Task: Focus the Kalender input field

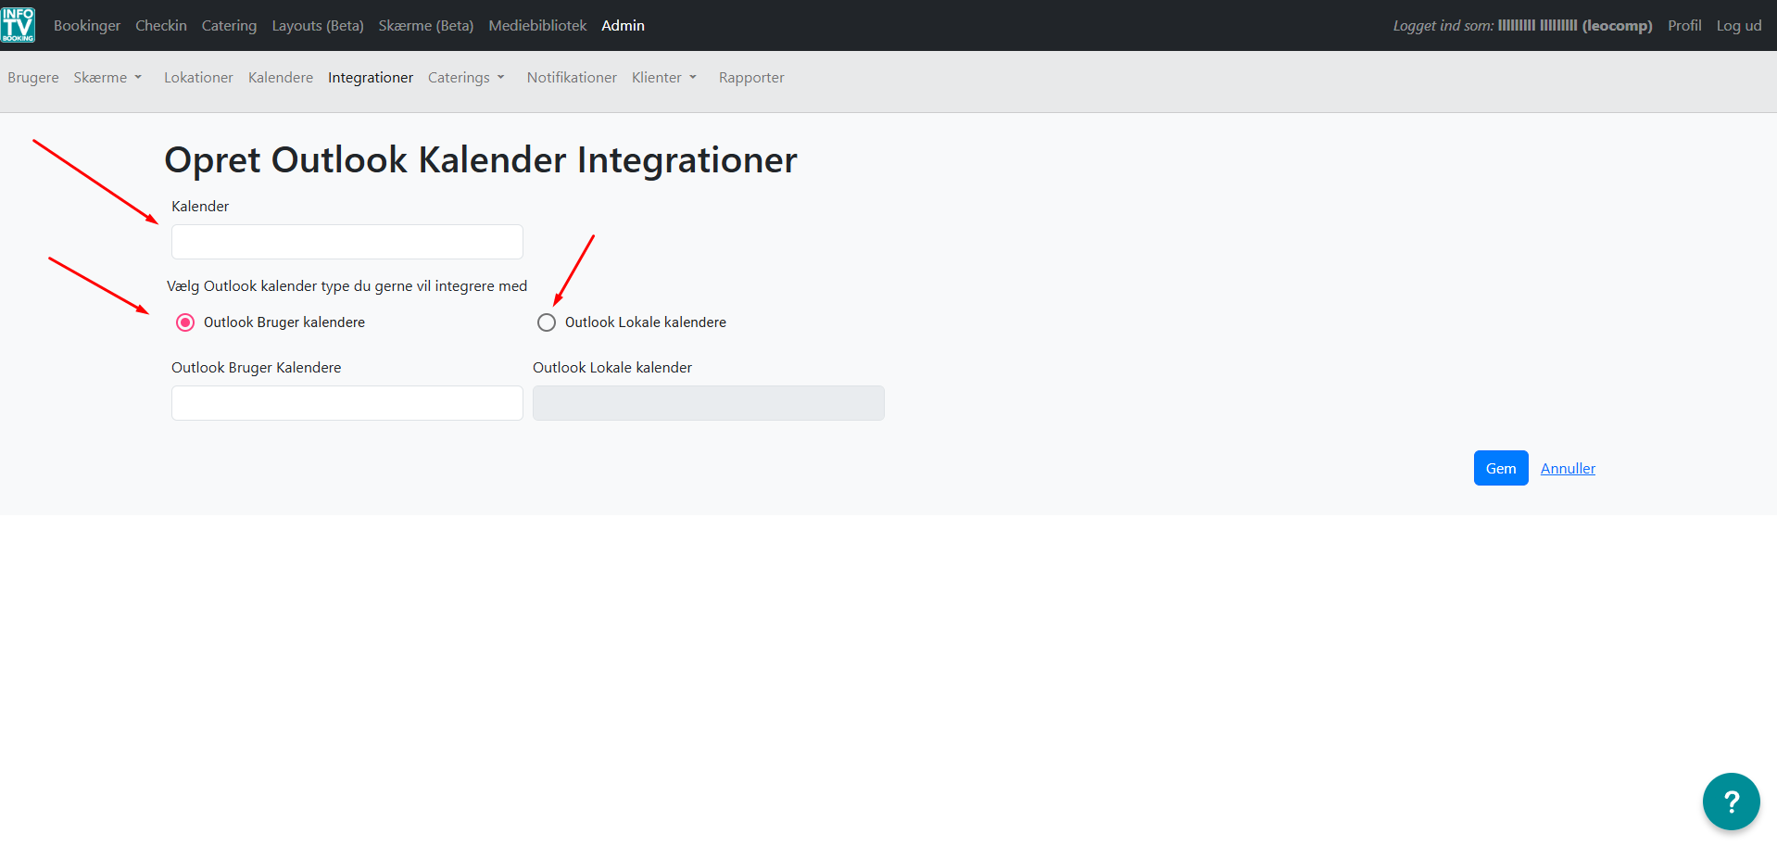Action: pos(347,242)
